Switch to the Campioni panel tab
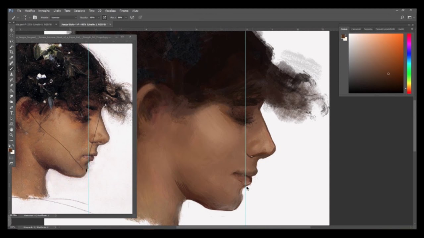 (356, 29)
